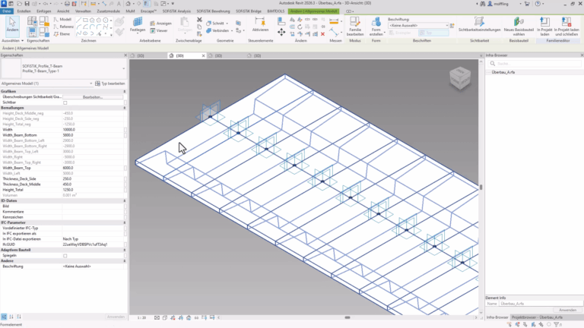Click the shopping cart icon in title bar
This screenshot has height=328, width=584.
(527, 4)
